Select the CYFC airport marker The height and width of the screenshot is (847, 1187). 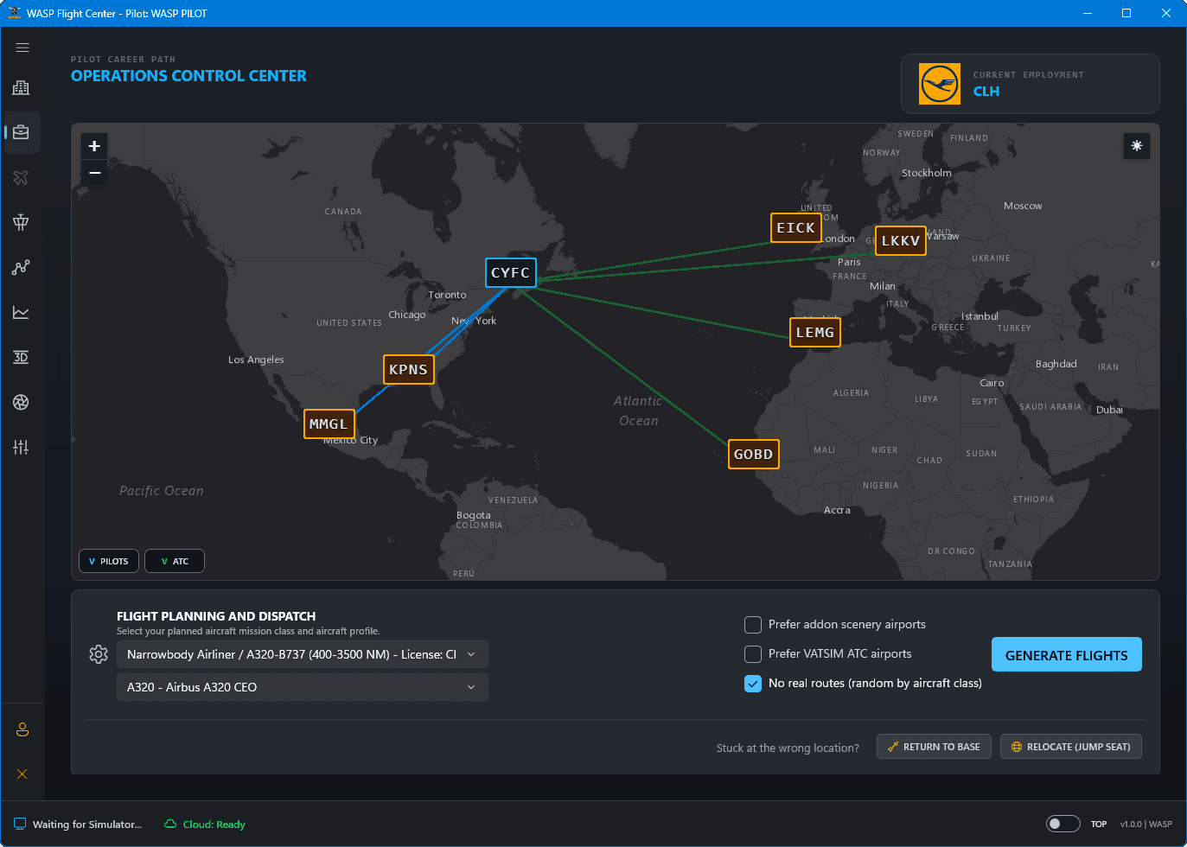(x=511, y=272)
